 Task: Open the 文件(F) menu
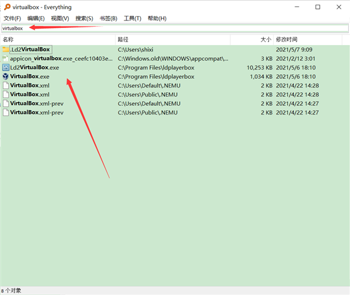[x=12, y=19]
